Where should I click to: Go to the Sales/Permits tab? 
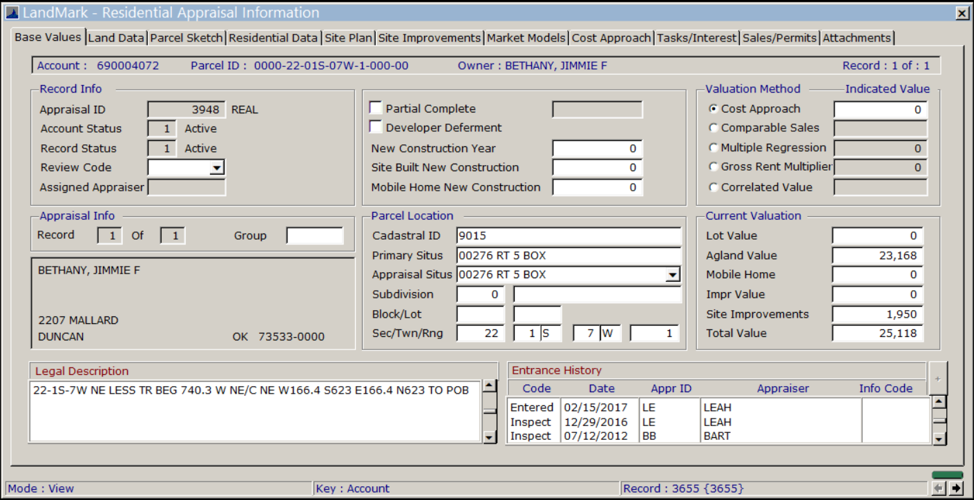[780, 38]
